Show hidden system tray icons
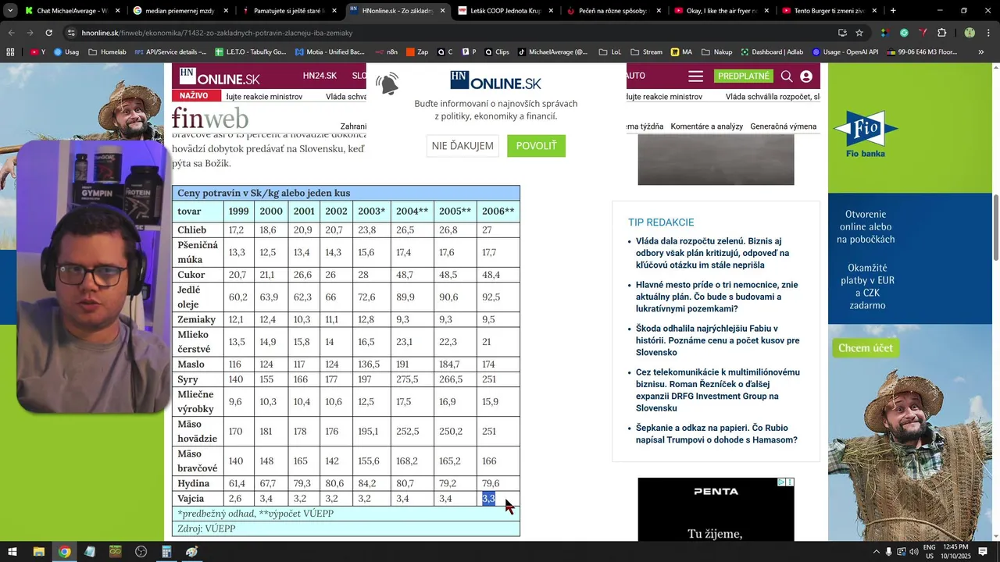Image resolution: width=1000 pixels, height=562 pixels. pos(876,552)
